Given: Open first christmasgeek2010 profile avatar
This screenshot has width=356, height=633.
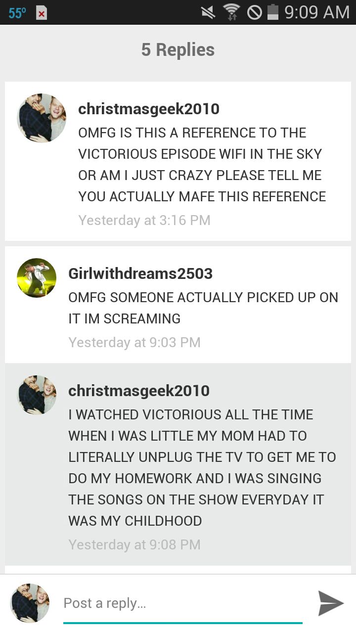Looking at the screenshot, I should 42,118.
